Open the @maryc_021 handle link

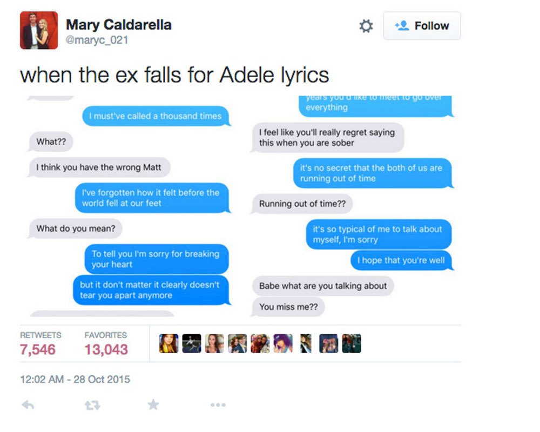pyautogui.click(x=97, y=40)
